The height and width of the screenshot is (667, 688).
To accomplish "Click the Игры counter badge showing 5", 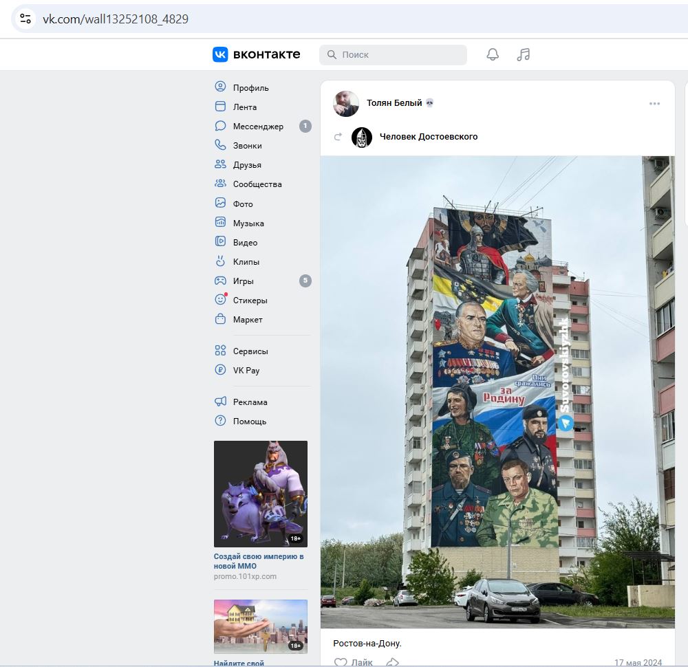I will [x=305, y=281].
